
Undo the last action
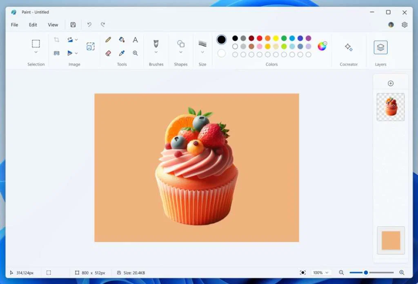tap(89, 24)
